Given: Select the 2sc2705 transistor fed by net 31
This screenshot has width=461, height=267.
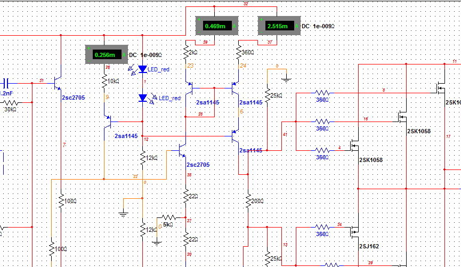Looking at the screenshot, I should point(58,84).
